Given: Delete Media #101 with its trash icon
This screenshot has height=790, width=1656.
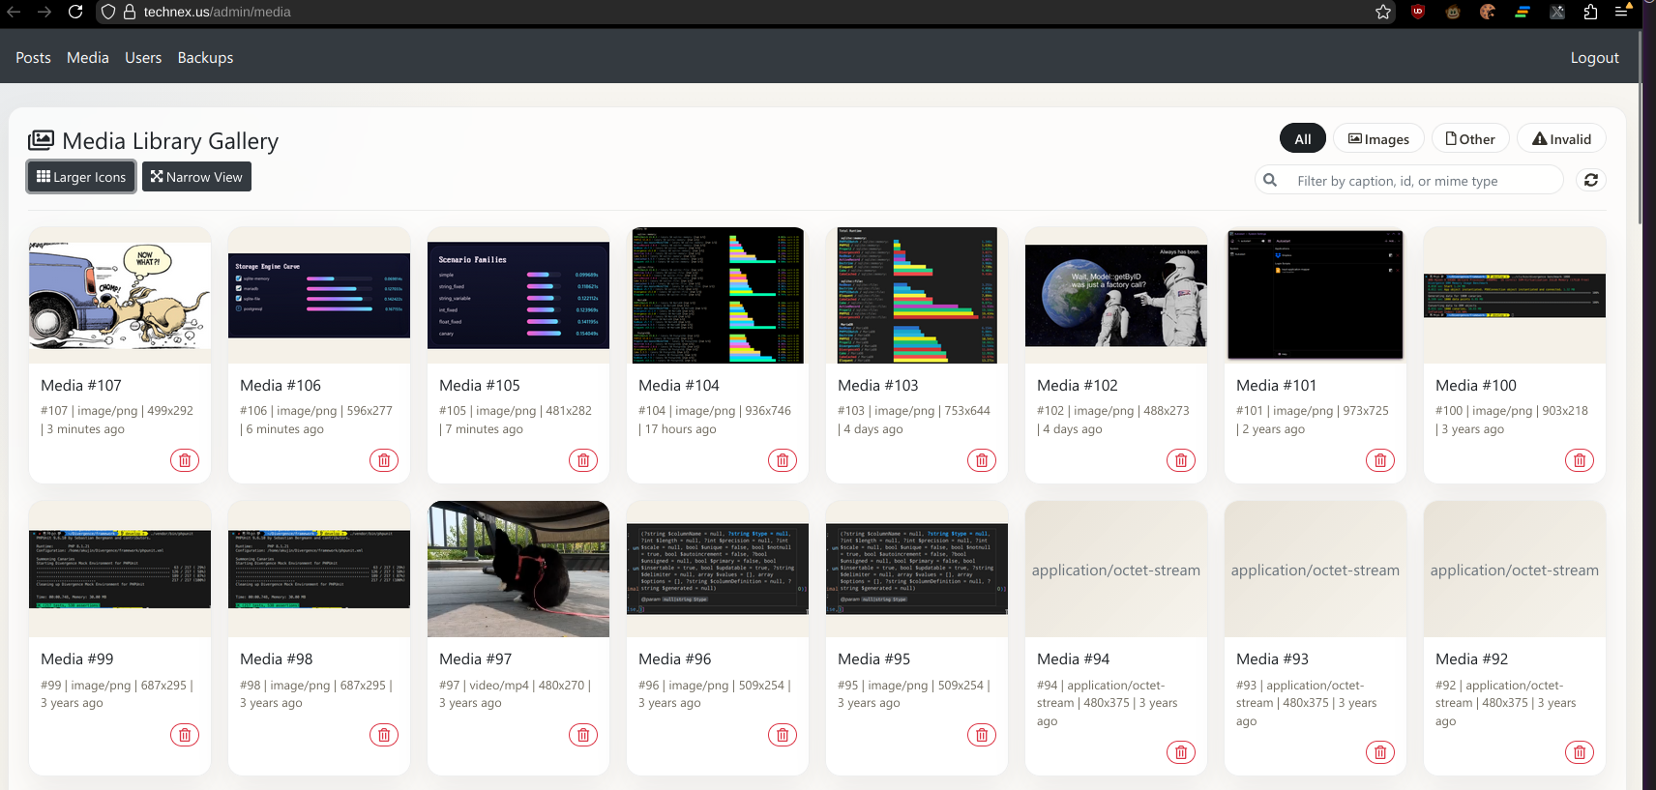Looking at the screenshot, I should [x=1380, y=460].
